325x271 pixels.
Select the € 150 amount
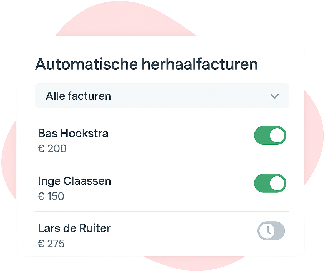[51, 196]
